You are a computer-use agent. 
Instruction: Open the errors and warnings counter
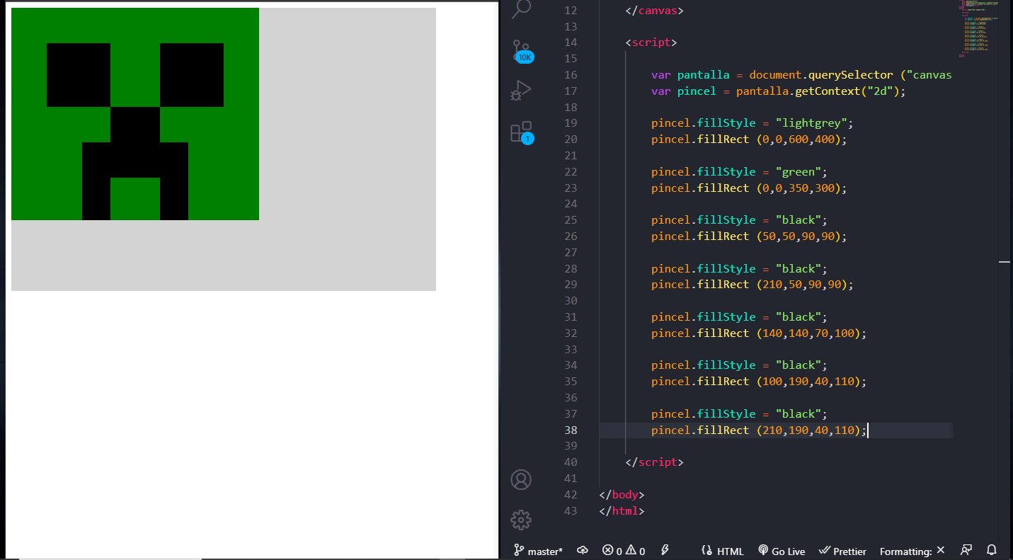pos(624,551)
